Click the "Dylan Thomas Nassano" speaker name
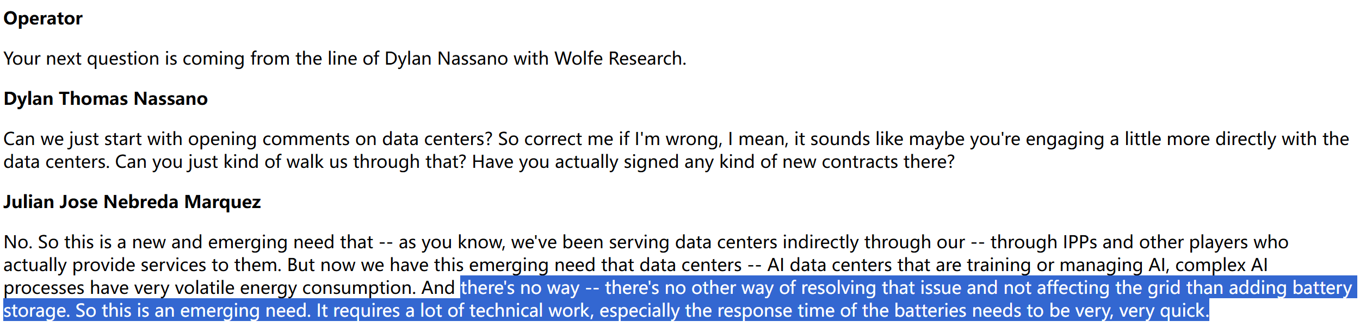 pyautogui.click(x=106, y=99)
